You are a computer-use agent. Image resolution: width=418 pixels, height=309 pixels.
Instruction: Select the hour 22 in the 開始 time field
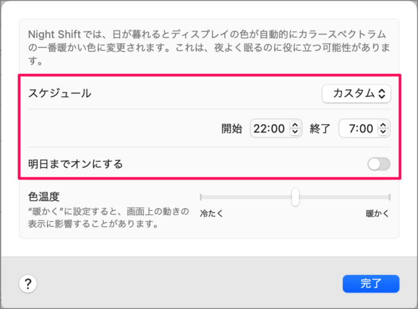coord(261,129)
